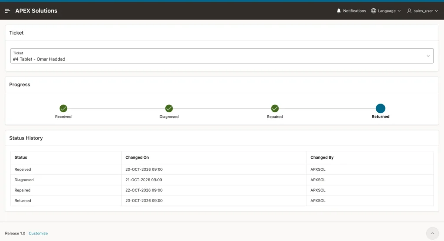This screenshot has width=444, height=241.
Task: Click APXSOL in the Repaired row
Action: [x=318, y=190]
